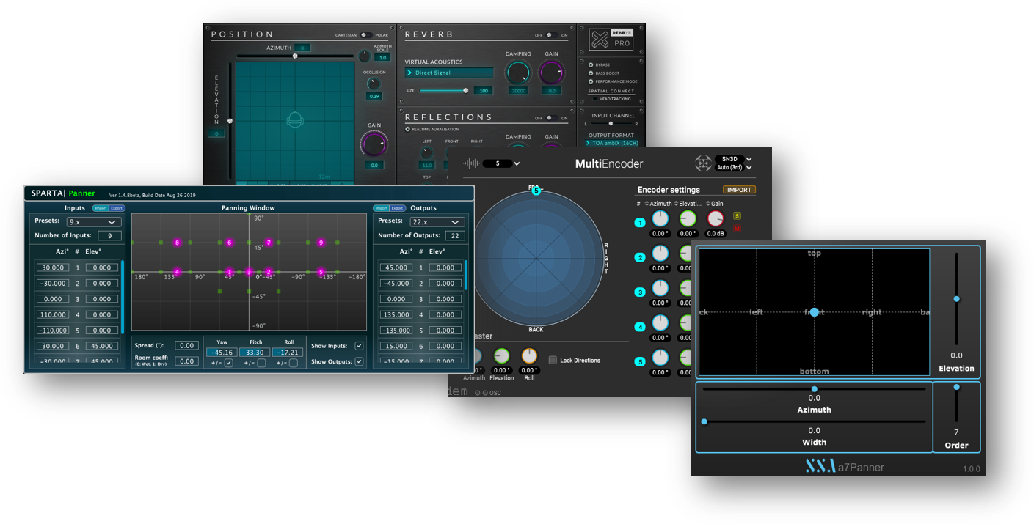Select source number 1 cyan badge in encoder list
The height and width of the screenshot is (524, 1034).
pos(640,222)
